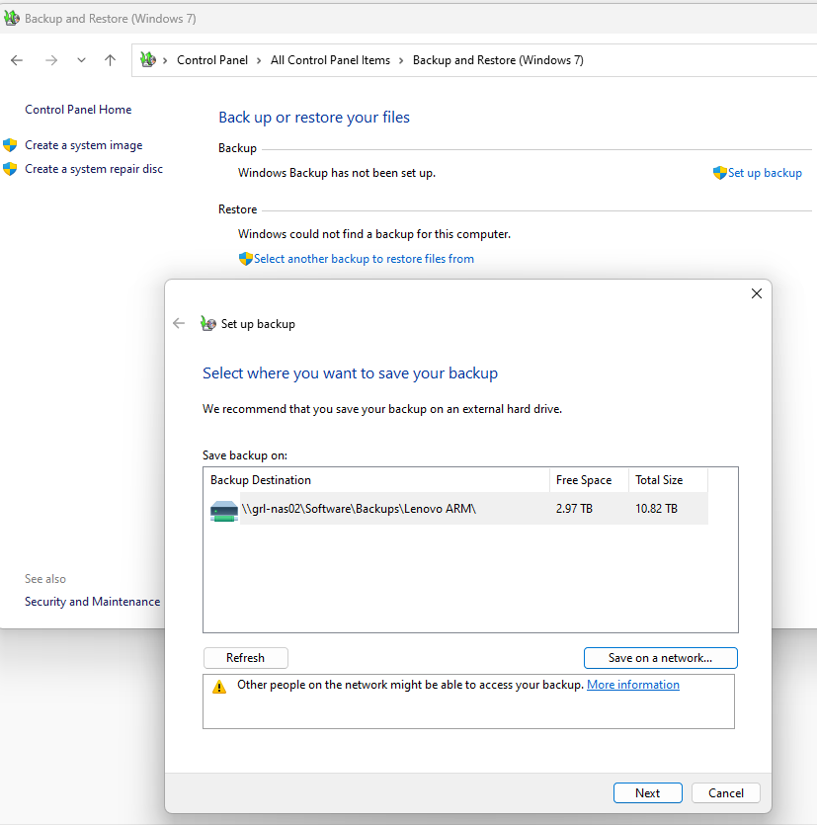Open Create a system repair disc
Image resolution: width=817 pixels, height=825 pixels.
(x=94, y=169)
